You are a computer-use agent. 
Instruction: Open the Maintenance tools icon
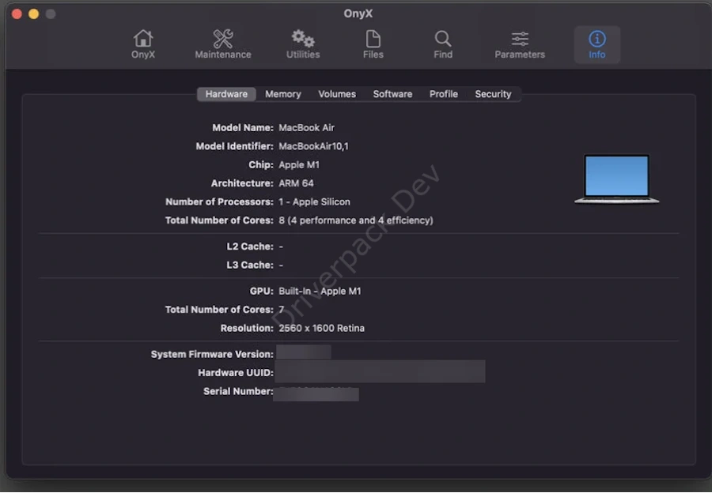(223, 44)
